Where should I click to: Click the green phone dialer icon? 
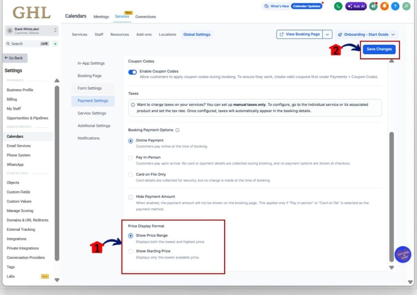pos(338,6)
